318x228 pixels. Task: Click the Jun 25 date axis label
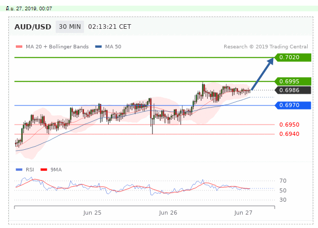tap(92, 213)
